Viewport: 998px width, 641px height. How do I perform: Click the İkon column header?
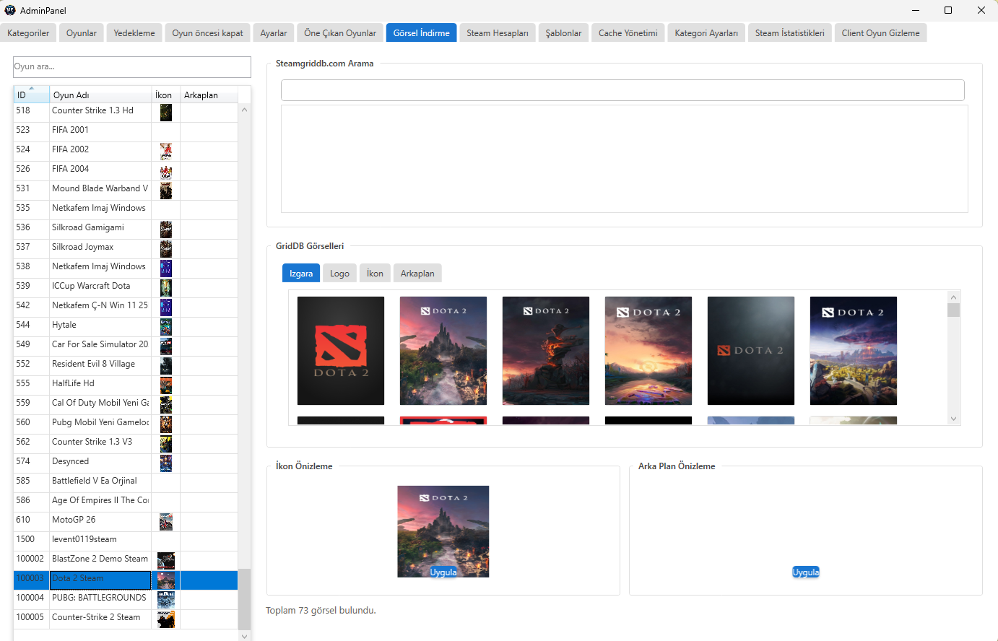pos(165,95)
